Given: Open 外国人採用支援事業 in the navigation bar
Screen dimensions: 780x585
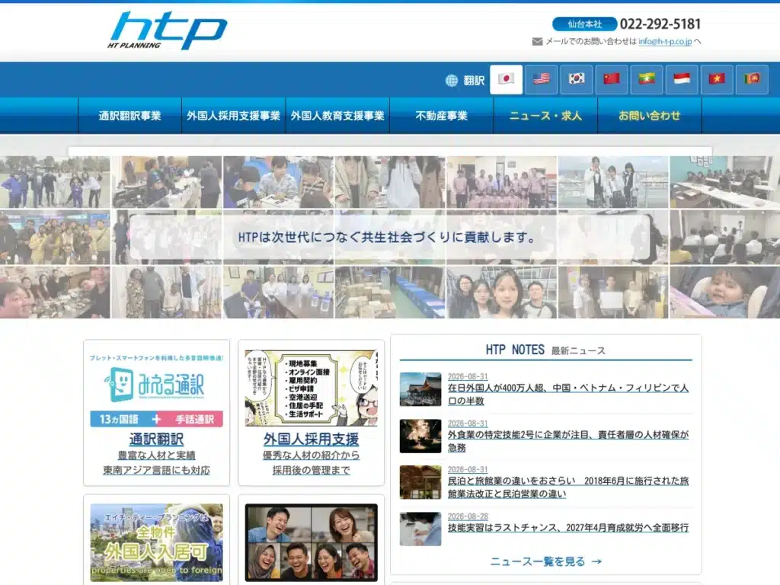Looking at the screenshot, I should coord(234,116).
